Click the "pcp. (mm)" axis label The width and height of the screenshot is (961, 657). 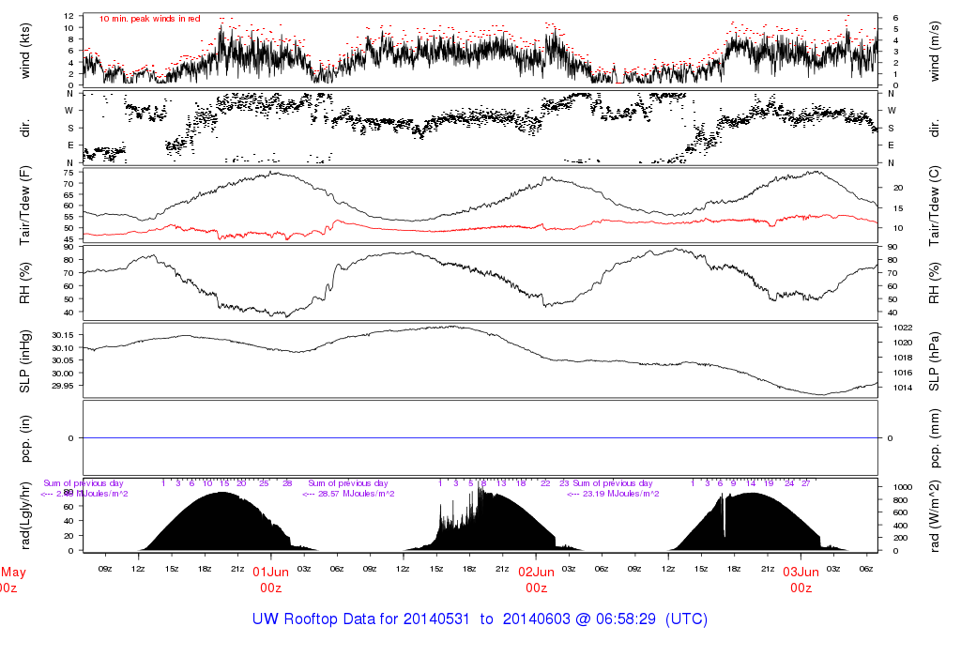point(935,438)
